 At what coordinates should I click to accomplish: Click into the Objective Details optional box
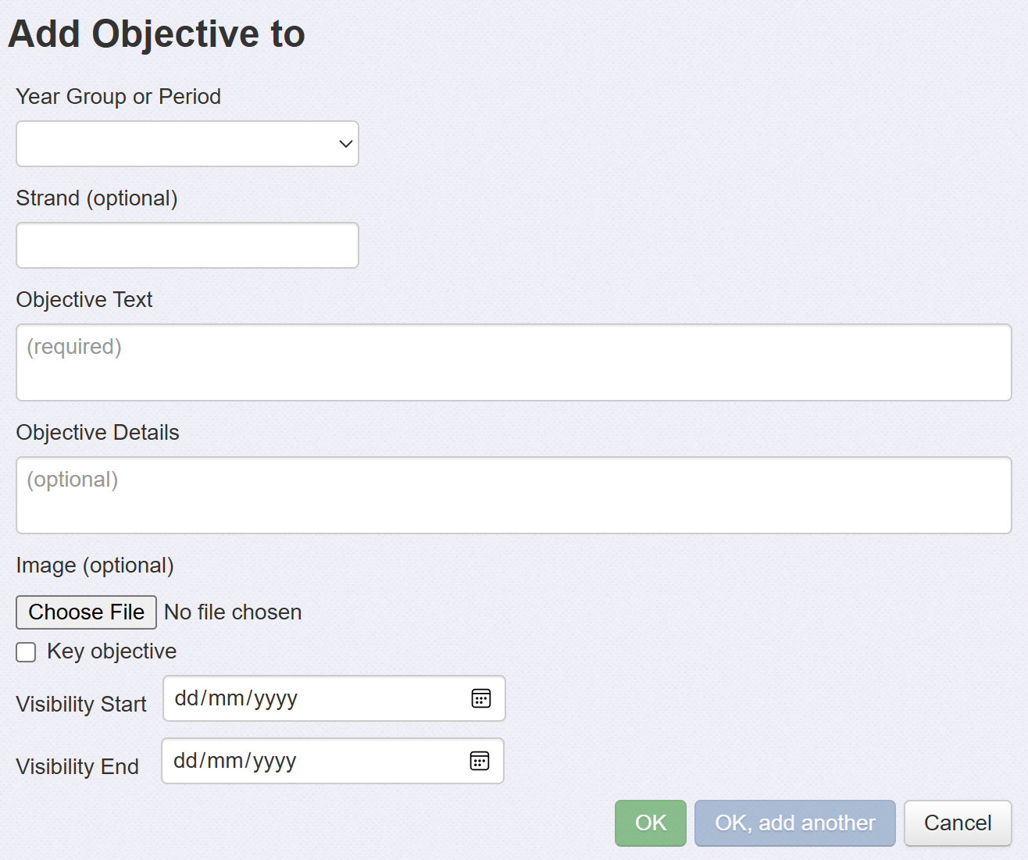click(513, 495)
